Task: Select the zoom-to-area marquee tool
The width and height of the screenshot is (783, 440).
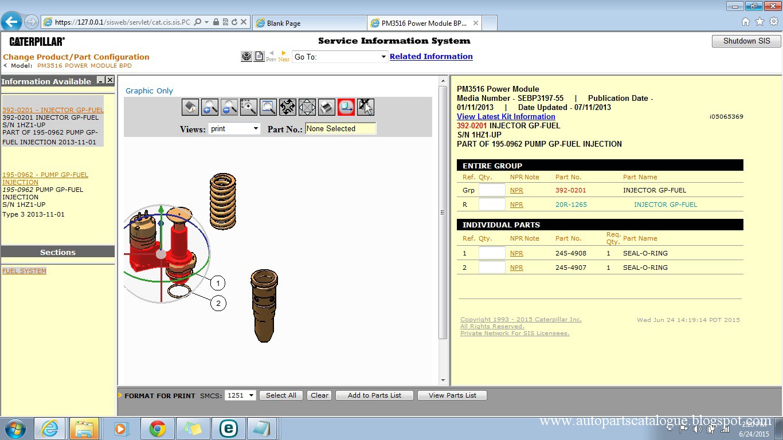Action: (x=249, y=107)
